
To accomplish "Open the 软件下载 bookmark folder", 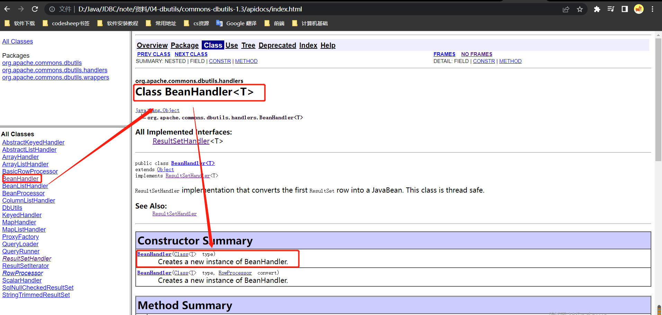I will (x=20, y=23).
